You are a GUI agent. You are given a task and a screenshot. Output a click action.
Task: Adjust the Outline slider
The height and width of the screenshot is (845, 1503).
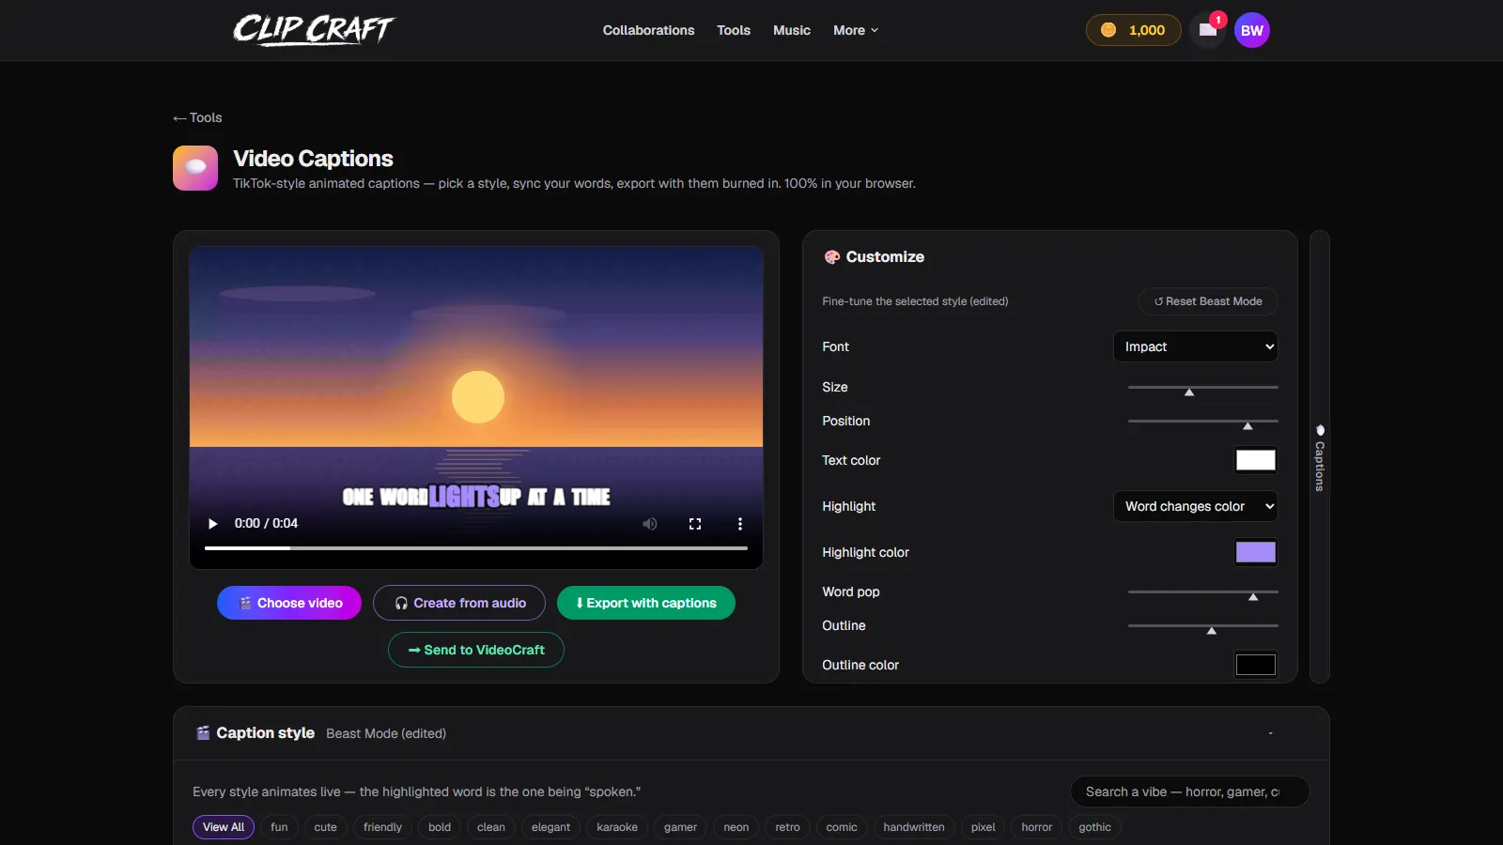pos(1203,625)
